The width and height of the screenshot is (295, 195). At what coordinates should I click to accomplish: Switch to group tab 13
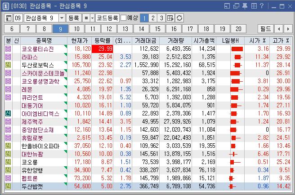(125, 29)
